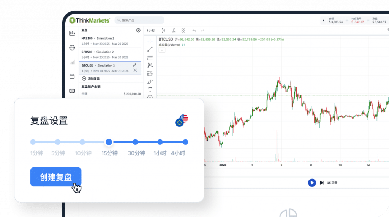Click the 复盘设置 title
This screenshot has height=217, width=389.
[49, 121]
